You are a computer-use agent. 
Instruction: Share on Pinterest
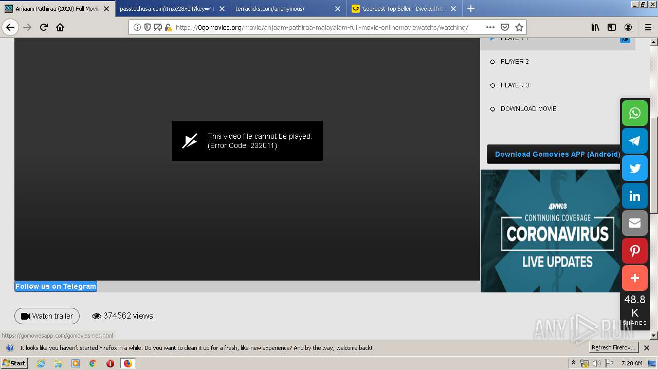(x=635, y=251)
